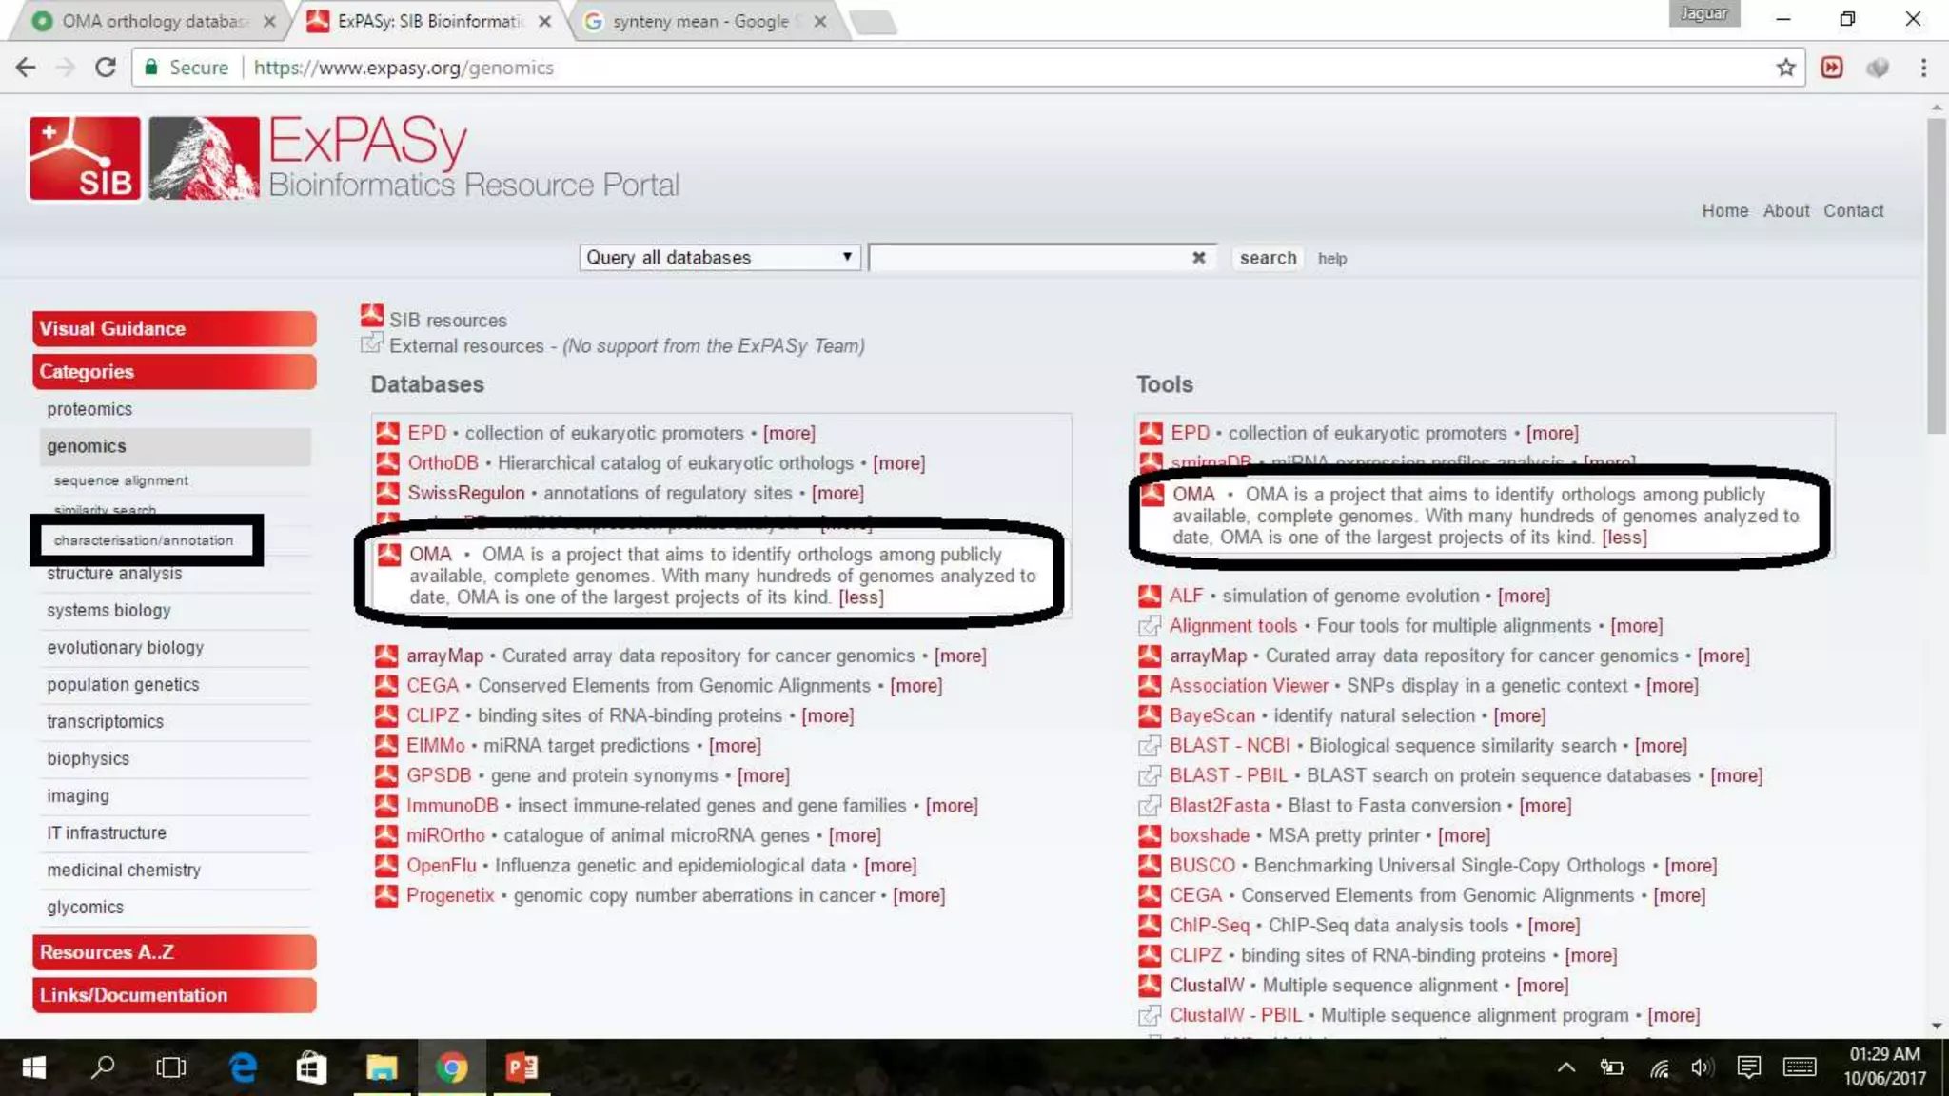The height and width of the screenshot is (1096, 1949).
Task: Clear search field with X icon
Action: pos(1198,258)
